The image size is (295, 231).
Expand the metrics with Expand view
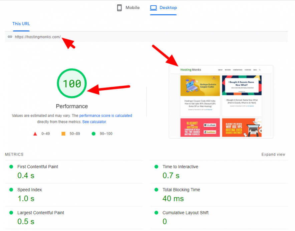coord(273,154)
